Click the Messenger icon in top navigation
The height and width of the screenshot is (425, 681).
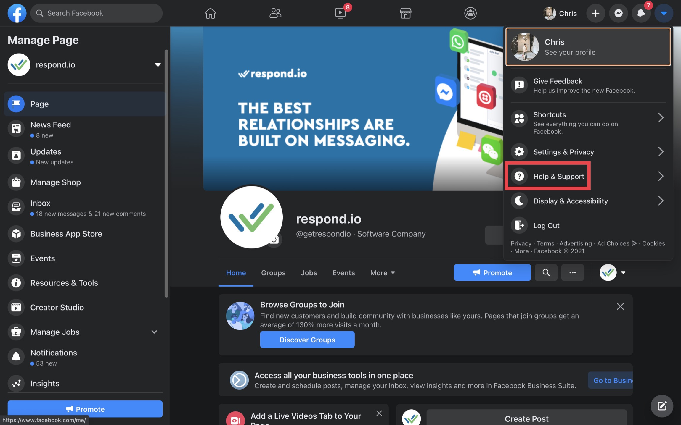pos(619,13)
